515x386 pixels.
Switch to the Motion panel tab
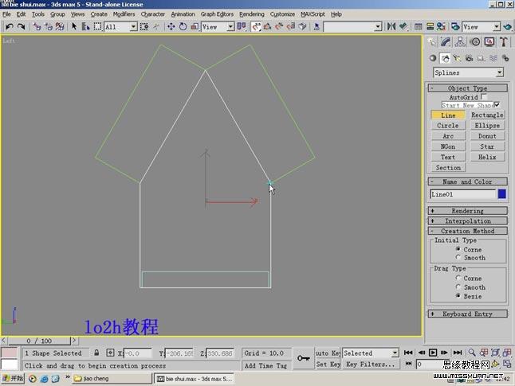475,41
